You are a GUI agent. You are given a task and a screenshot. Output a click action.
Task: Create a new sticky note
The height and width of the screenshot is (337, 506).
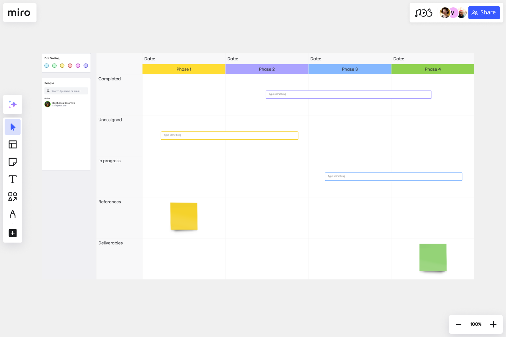tap(13, 162)
